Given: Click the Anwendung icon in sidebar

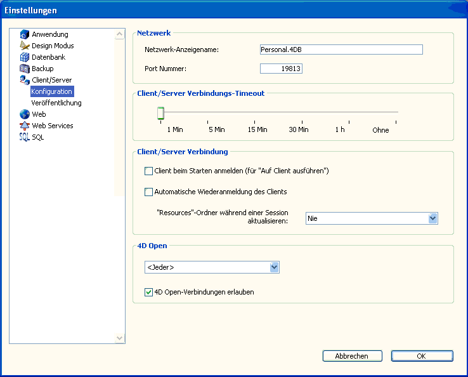Looking at the screenshot, I should [25, 34].
